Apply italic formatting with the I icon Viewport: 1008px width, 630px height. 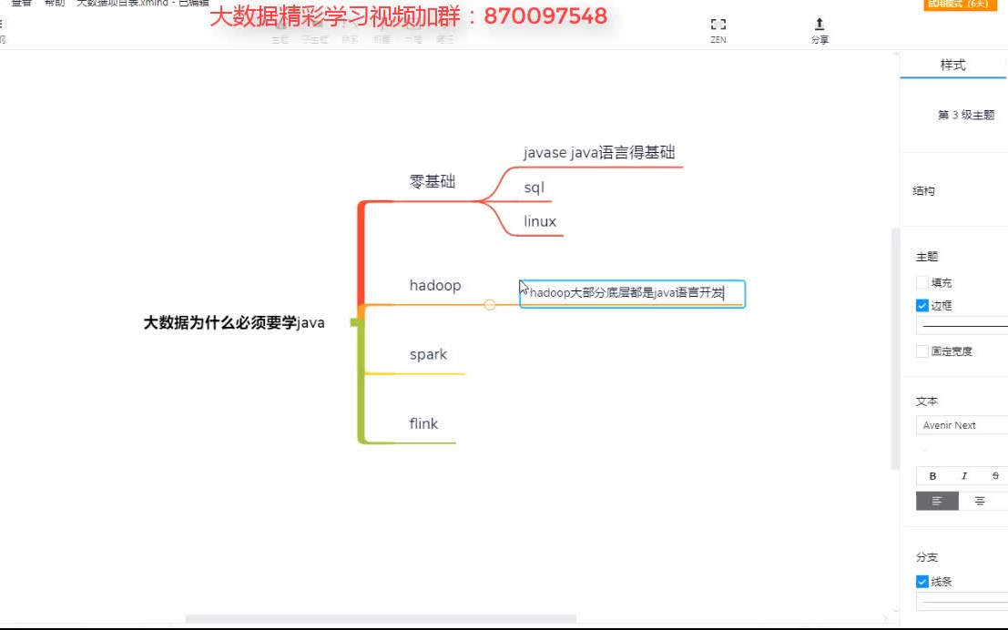[x=963, y=475]
